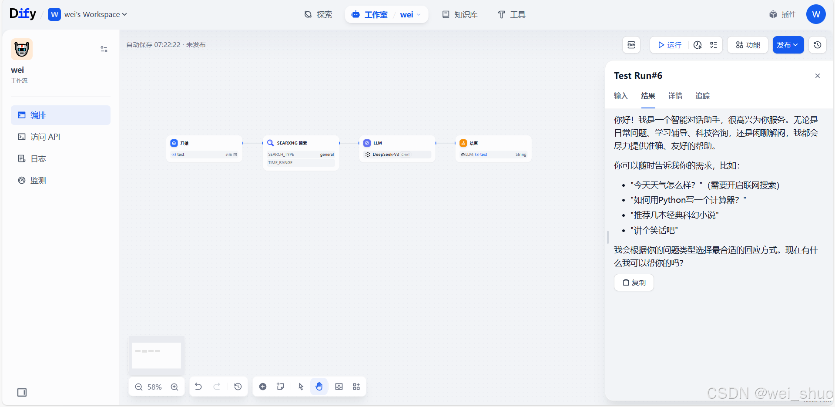Image resolution: width=835 pixels, height=407 pixels.
Task: Collapse the sidebar with bottom-left icon
Action: tap(22, 393)
